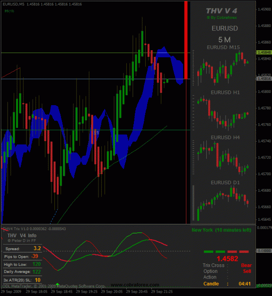
Task: Click the 1.45760 price axis label
Action: [264, 125]
